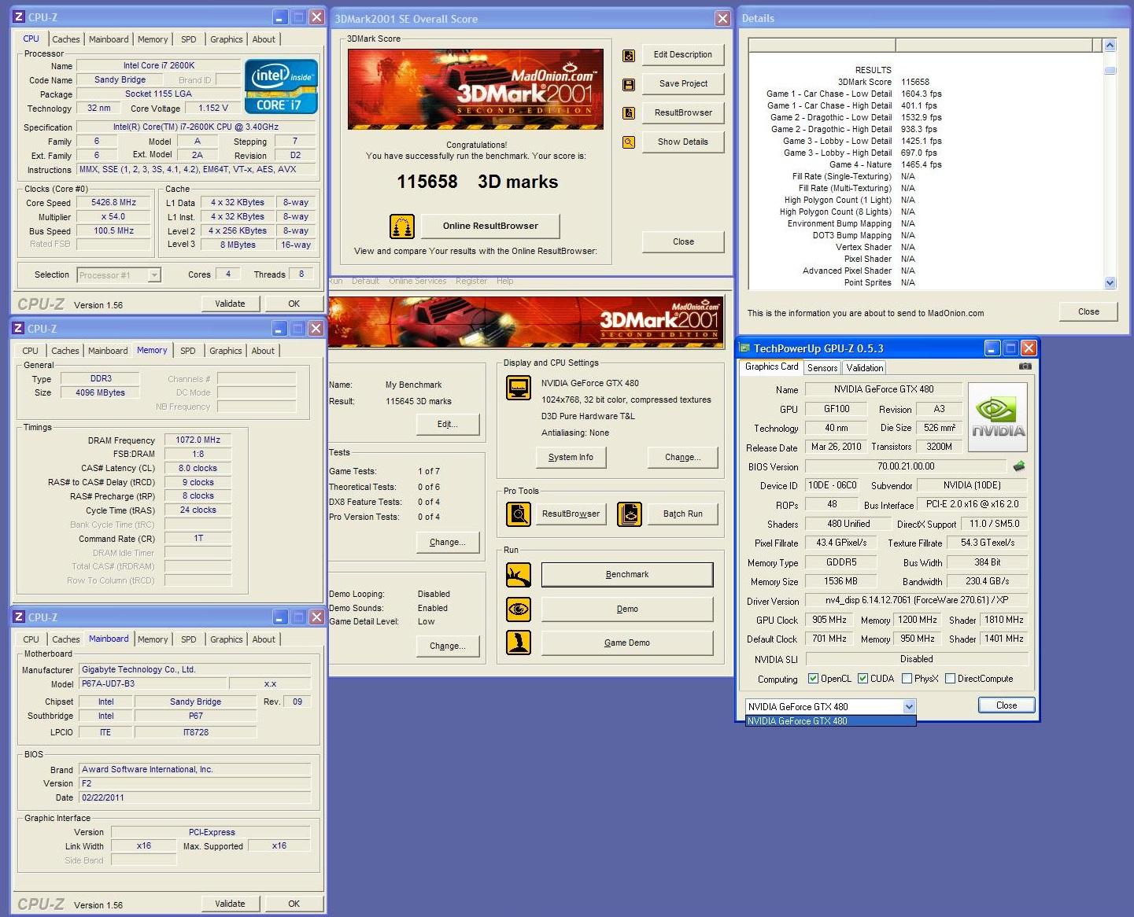Click the GPU-Z Driver Version field
The width and height of the screenshot is (1134, 917).
click(917, 600)
